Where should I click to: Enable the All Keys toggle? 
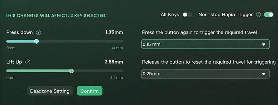(187, 15)
